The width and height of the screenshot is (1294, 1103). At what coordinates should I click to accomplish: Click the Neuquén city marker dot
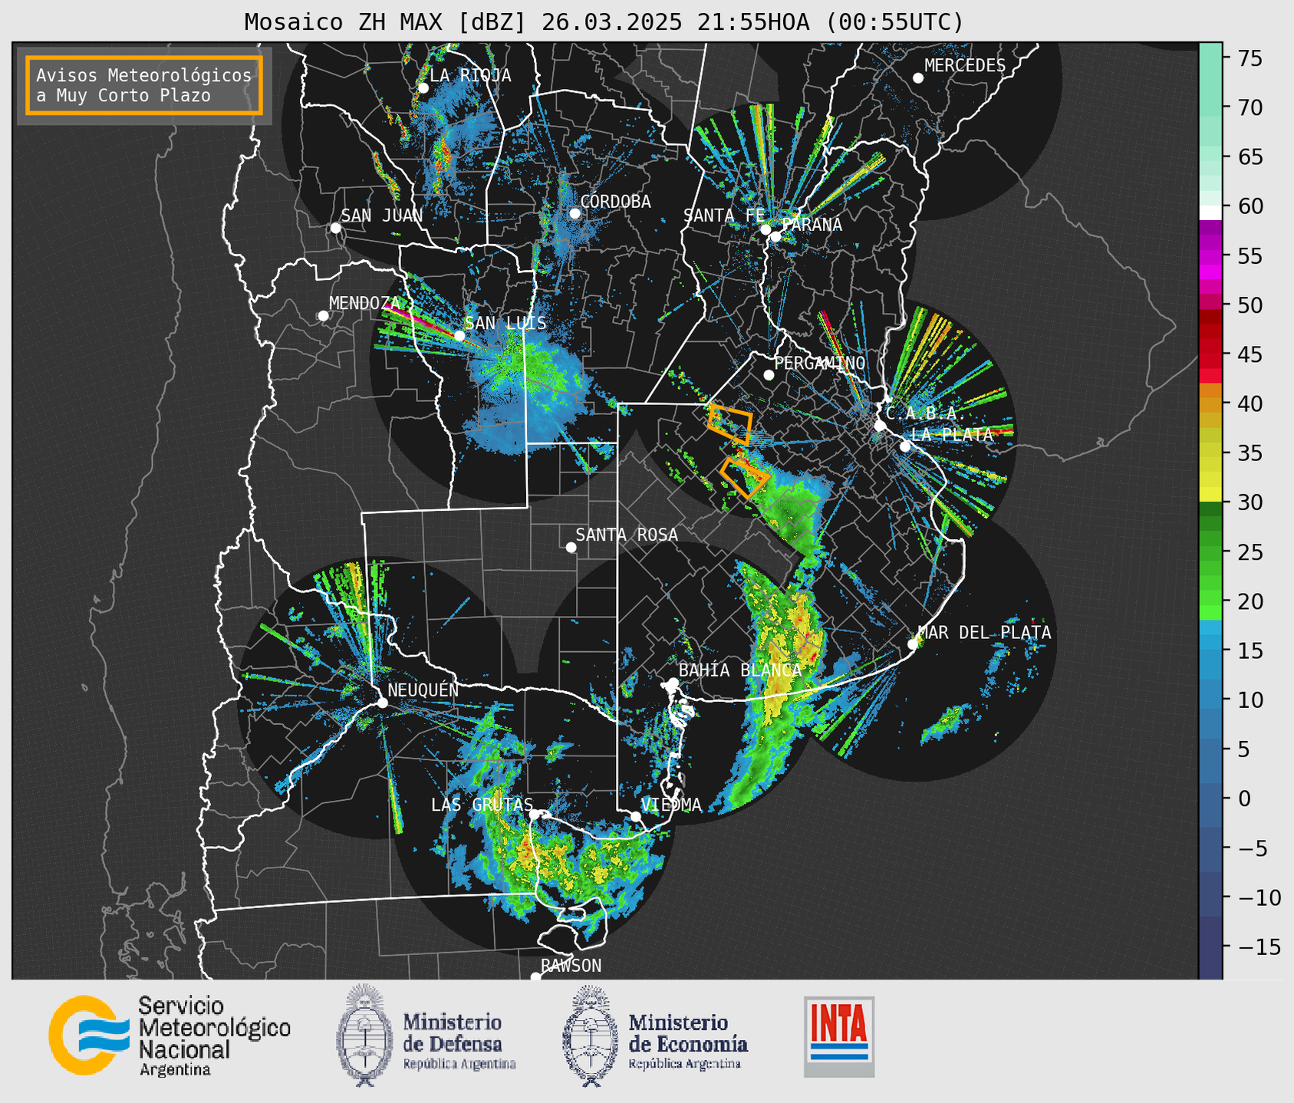[x=382, y=703]
